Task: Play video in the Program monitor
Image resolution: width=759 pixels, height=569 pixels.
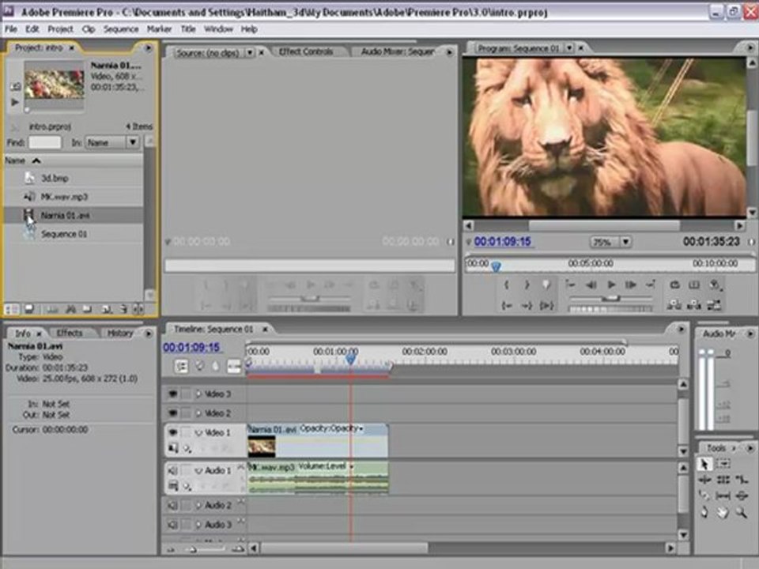Action: (611, 285)
